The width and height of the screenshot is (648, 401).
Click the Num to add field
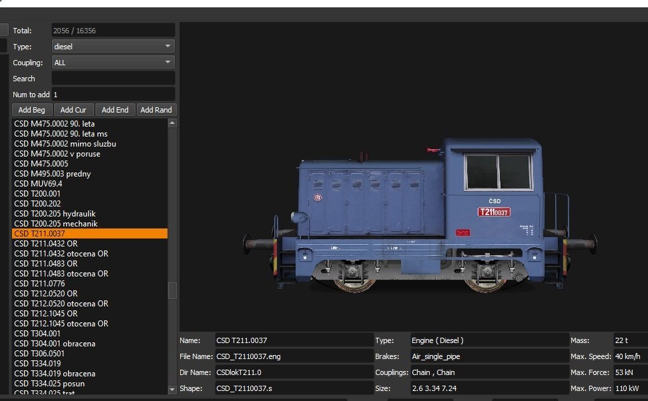(113, 95)
